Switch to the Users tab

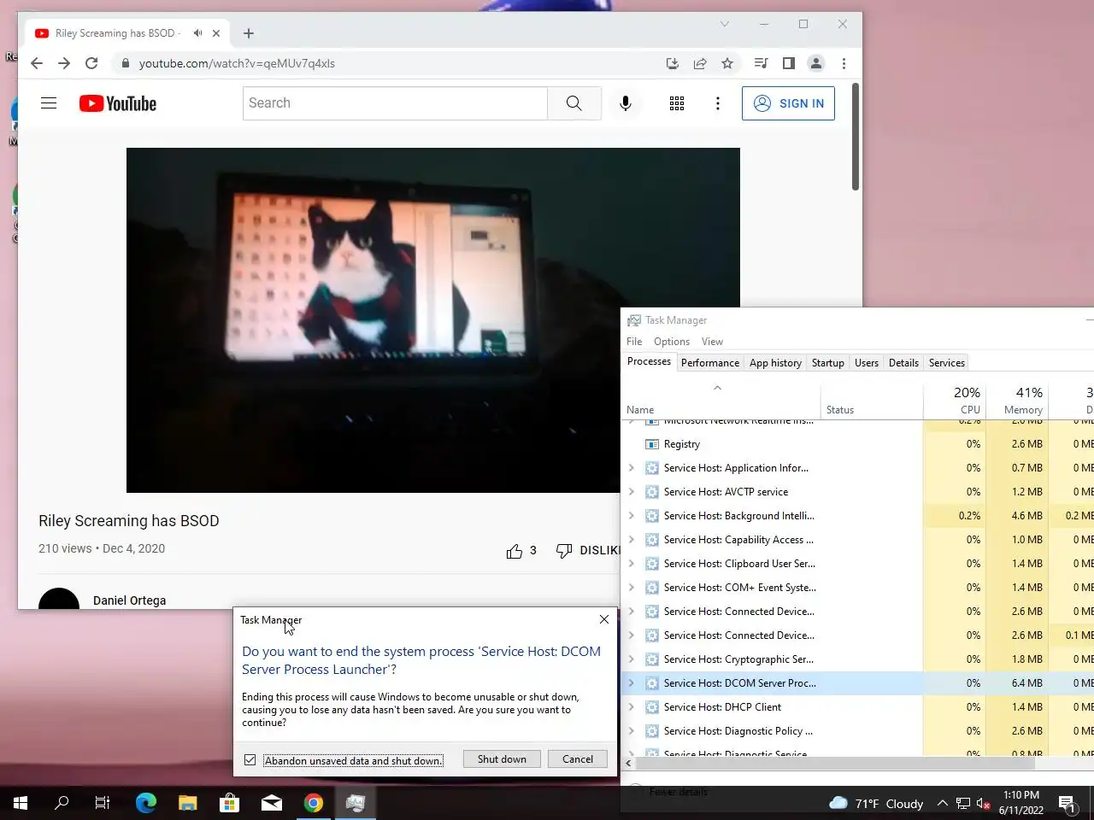pos(867,363)
